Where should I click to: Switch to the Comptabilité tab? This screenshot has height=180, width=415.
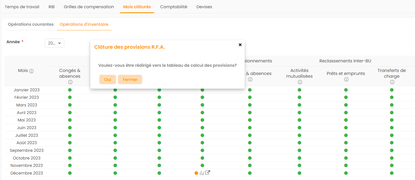[174, 7]
